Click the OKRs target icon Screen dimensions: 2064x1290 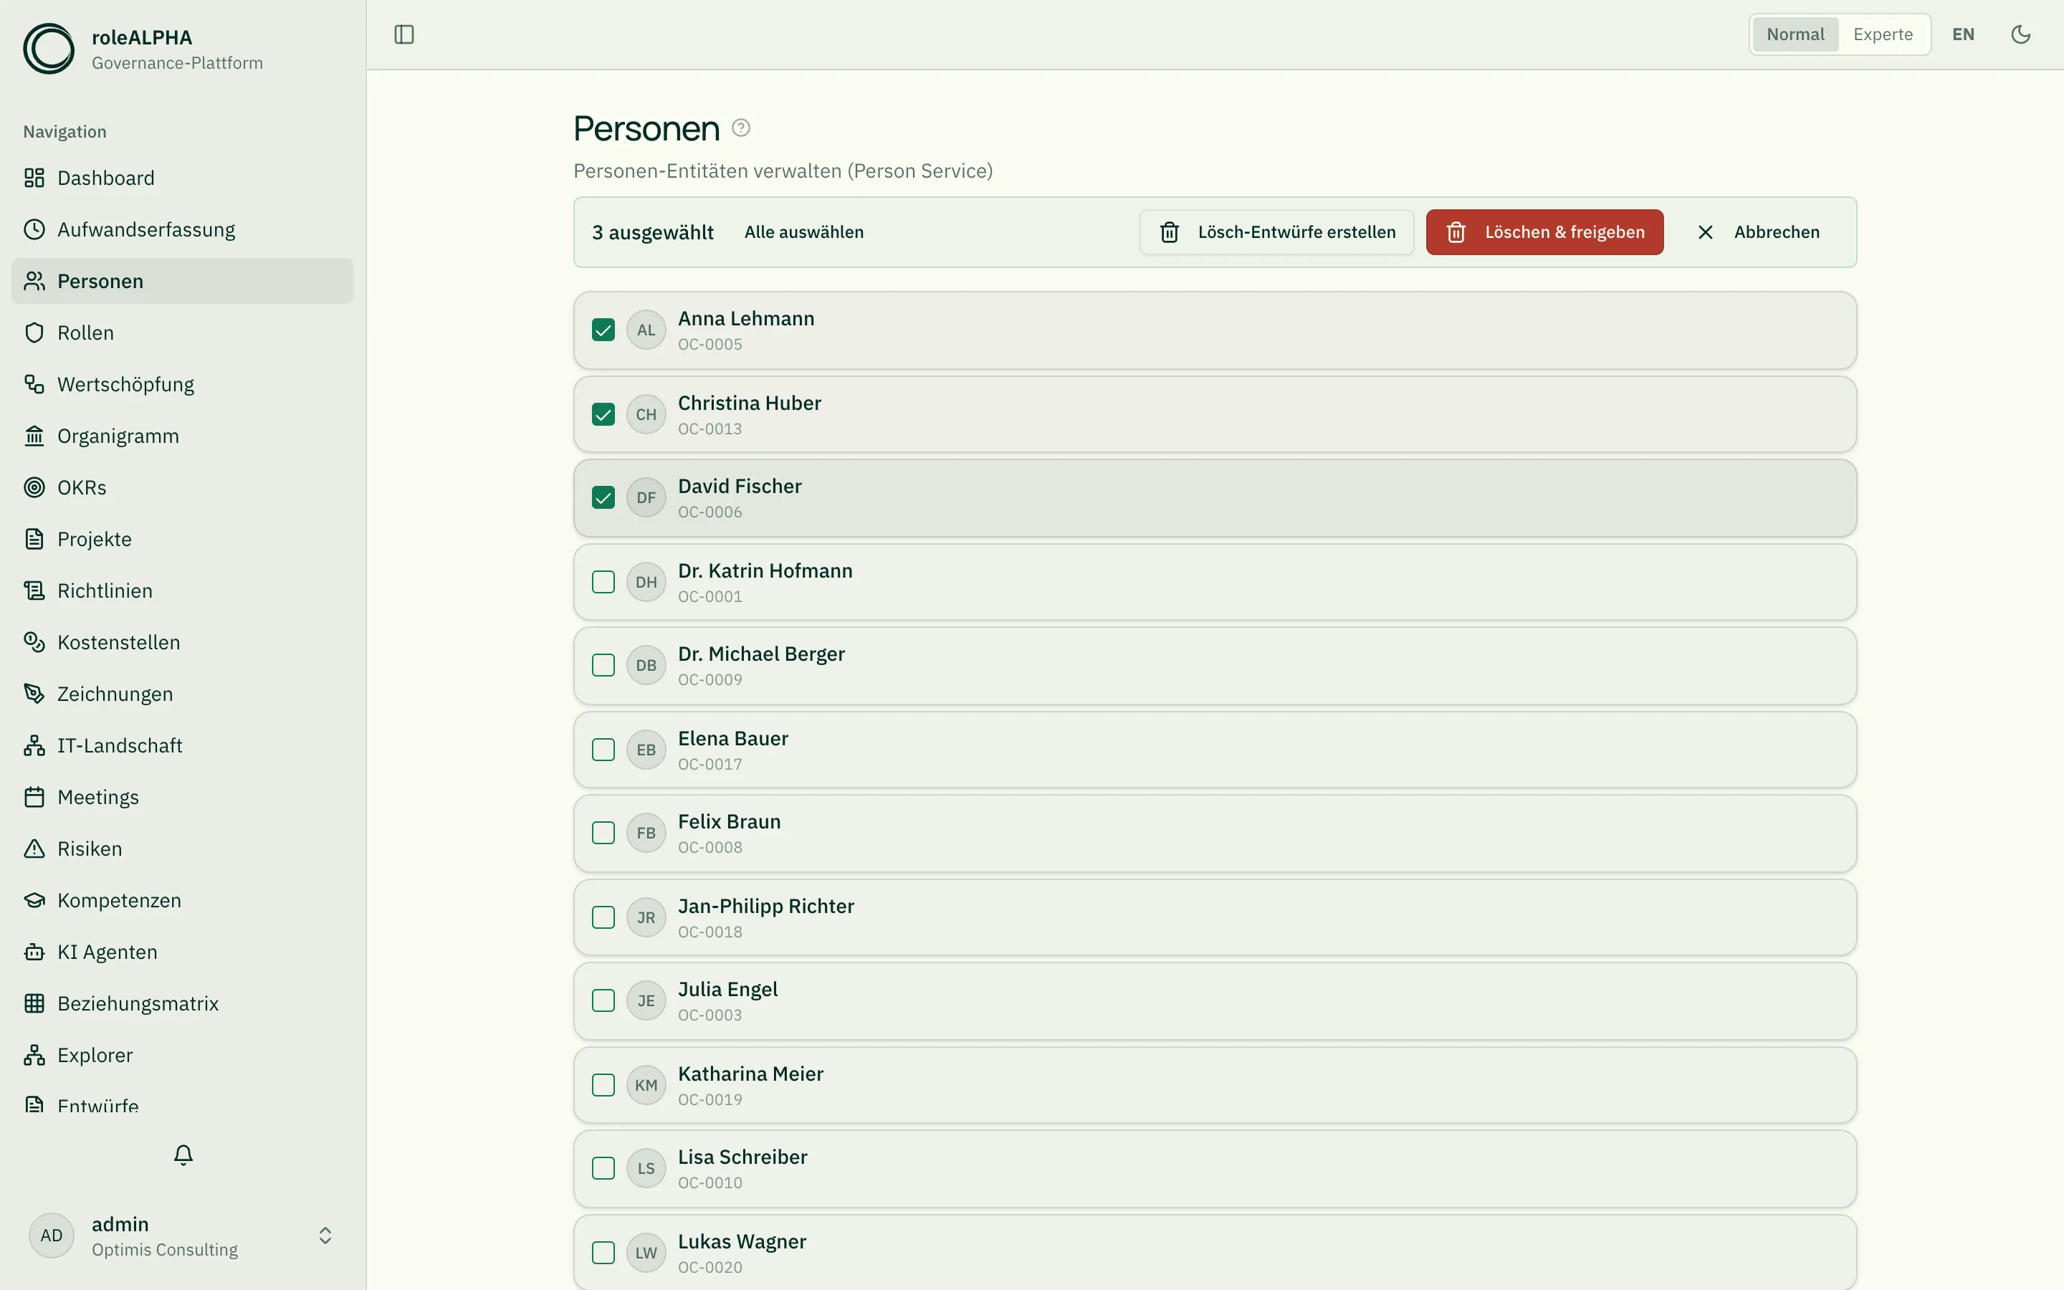pos(34,487)
